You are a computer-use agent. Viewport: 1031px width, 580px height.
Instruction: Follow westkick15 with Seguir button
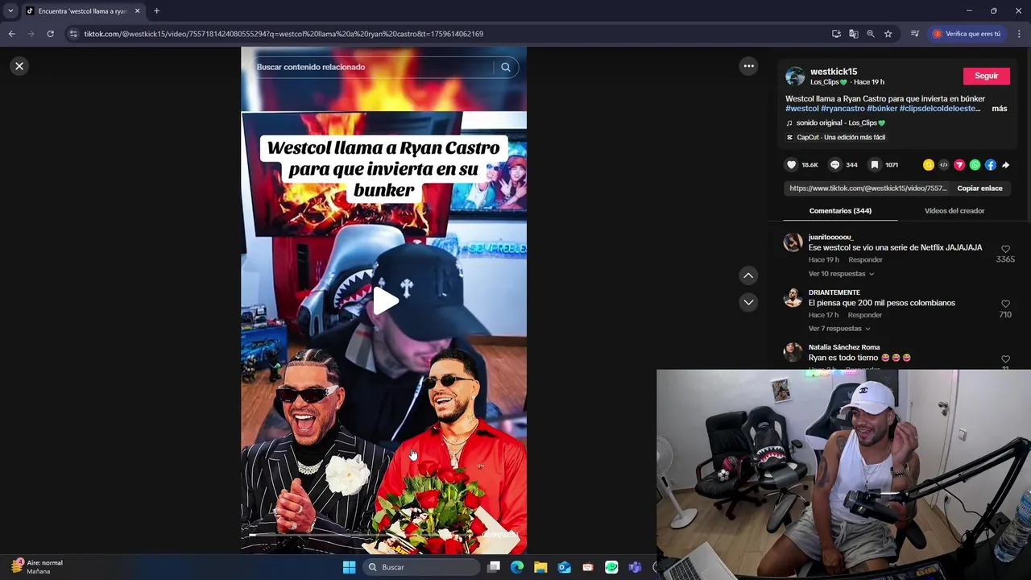coord(987,76)
